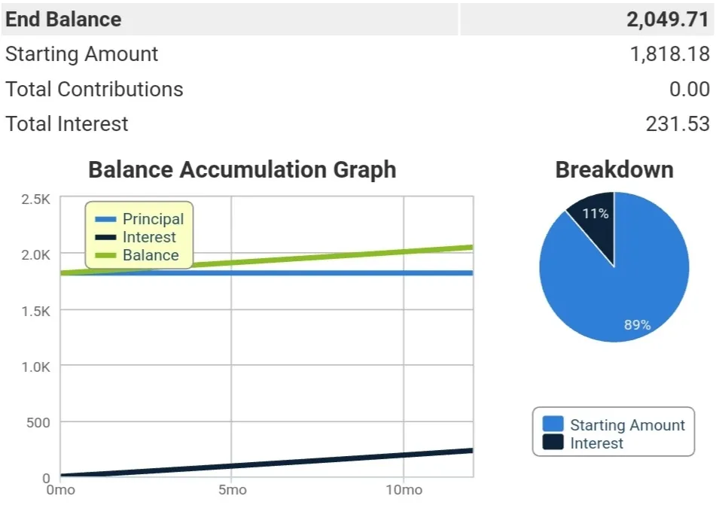Click the Total Contributions label
This screenshot has height=508, width=716.
[x=94, y=89]
